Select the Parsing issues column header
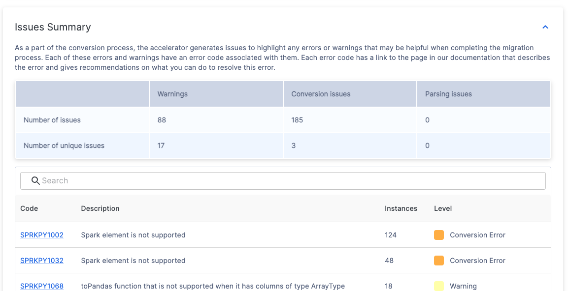 pos(448,94)
